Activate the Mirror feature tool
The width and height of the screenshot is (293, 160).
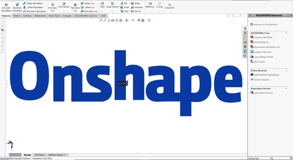coord(135,11)
